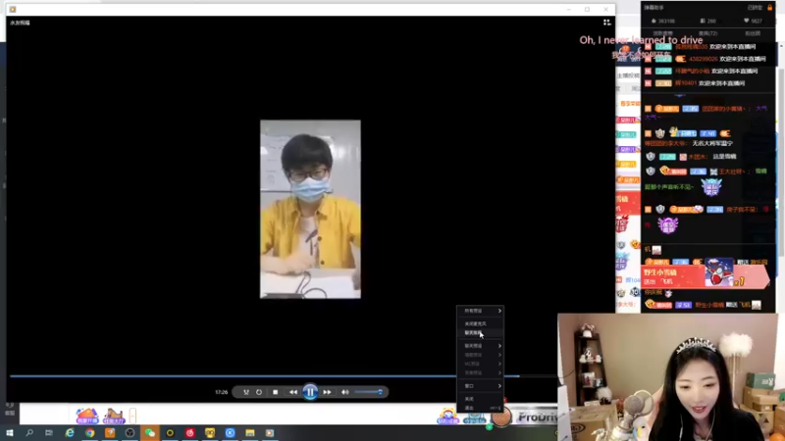Mute audio using the speaker icon
This screenshot has width=785, height=441.
[345, 393]
